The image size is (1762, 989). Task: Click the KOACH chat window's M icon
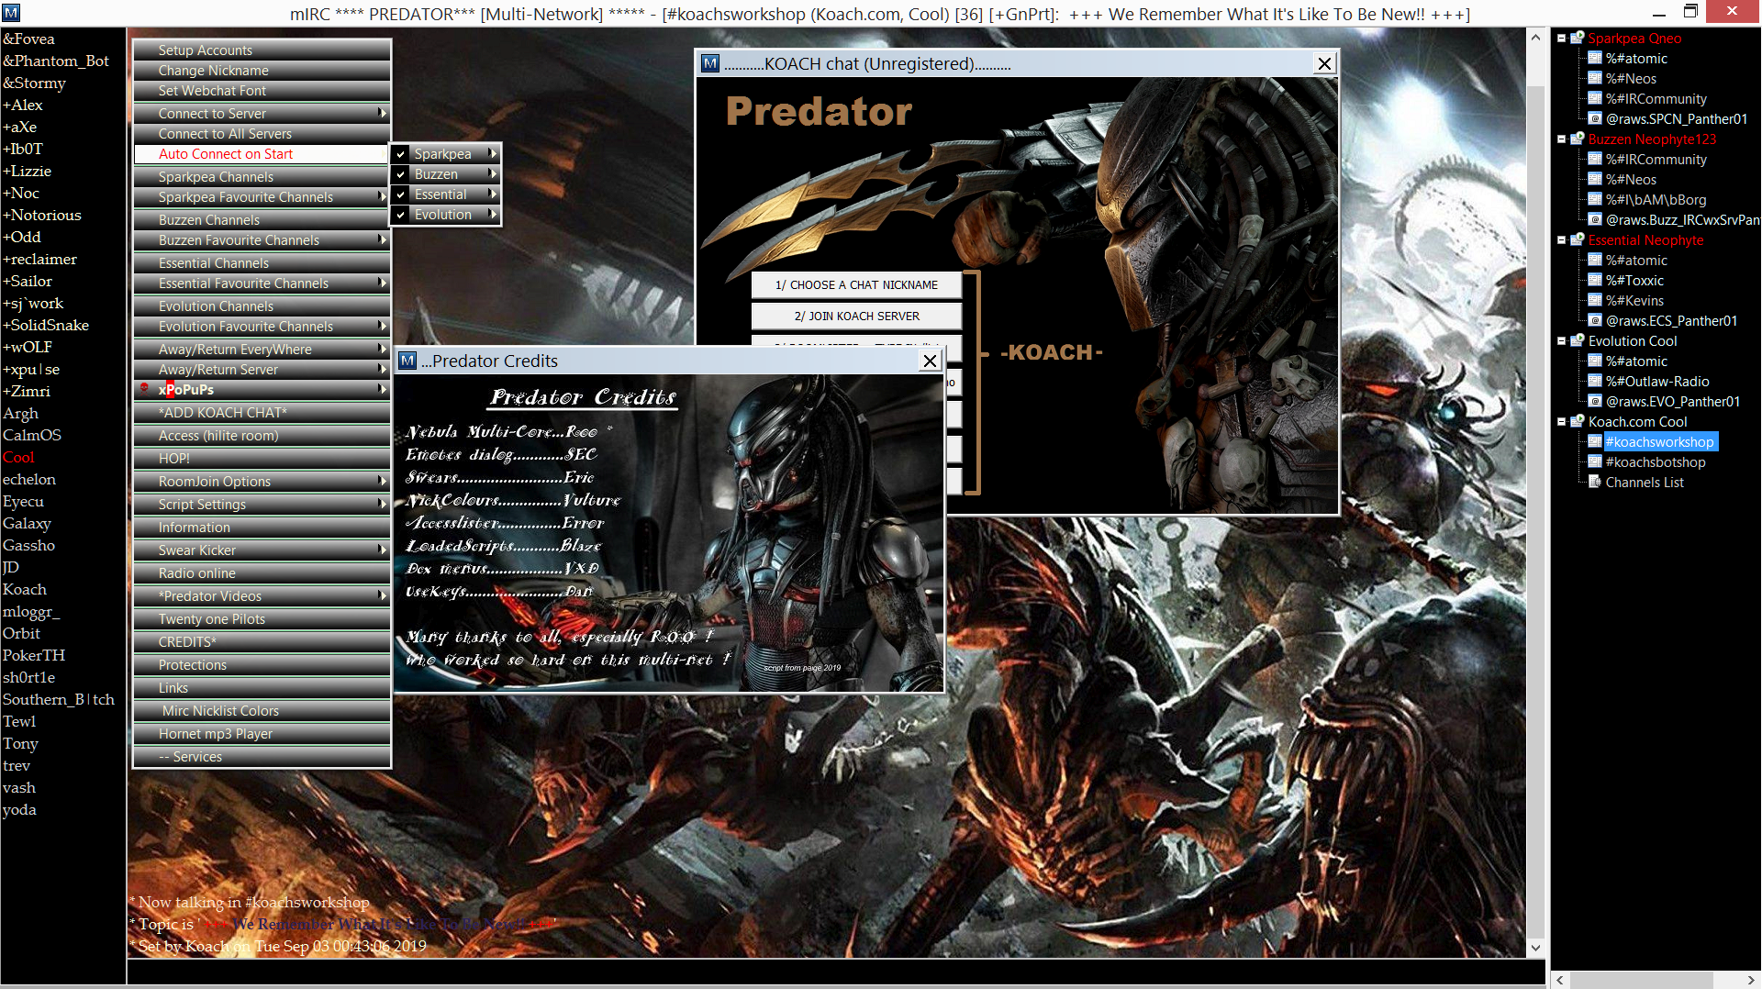[710, 63]
